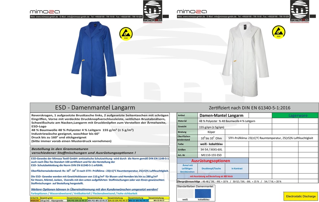Click the Ärmel mit Leifähigen Strickbünchen cell

click(x=187, y=169)
